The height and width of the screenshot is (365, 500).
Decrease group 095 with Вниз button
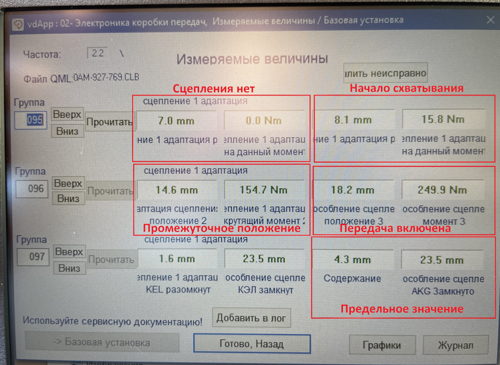68,131
